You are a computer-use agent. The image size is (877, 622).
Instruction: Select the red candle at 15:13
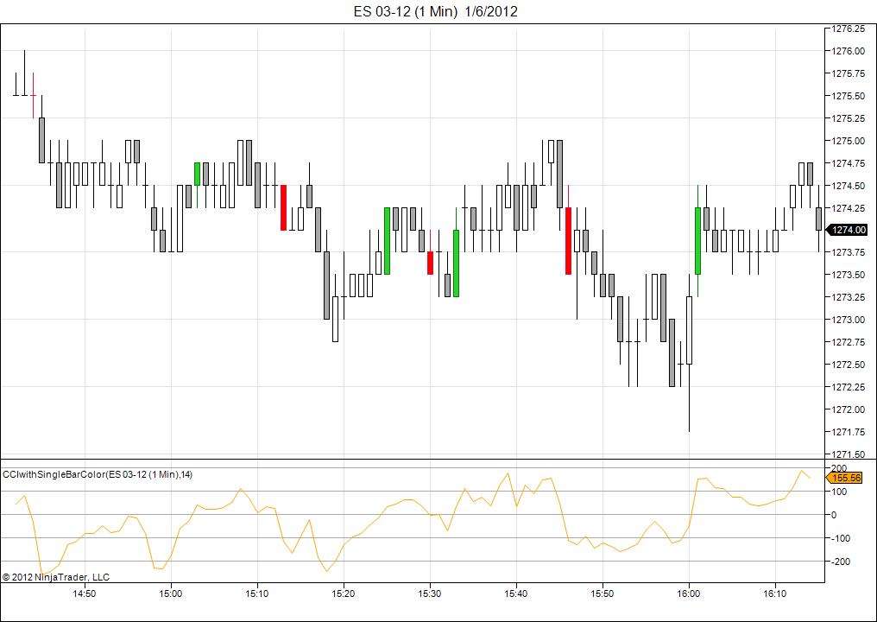pos(283,207)
